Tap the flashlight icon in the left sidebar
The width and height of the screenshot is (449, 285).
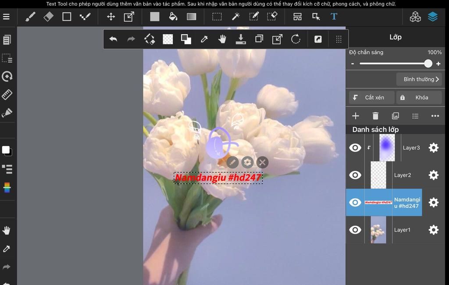7,113
